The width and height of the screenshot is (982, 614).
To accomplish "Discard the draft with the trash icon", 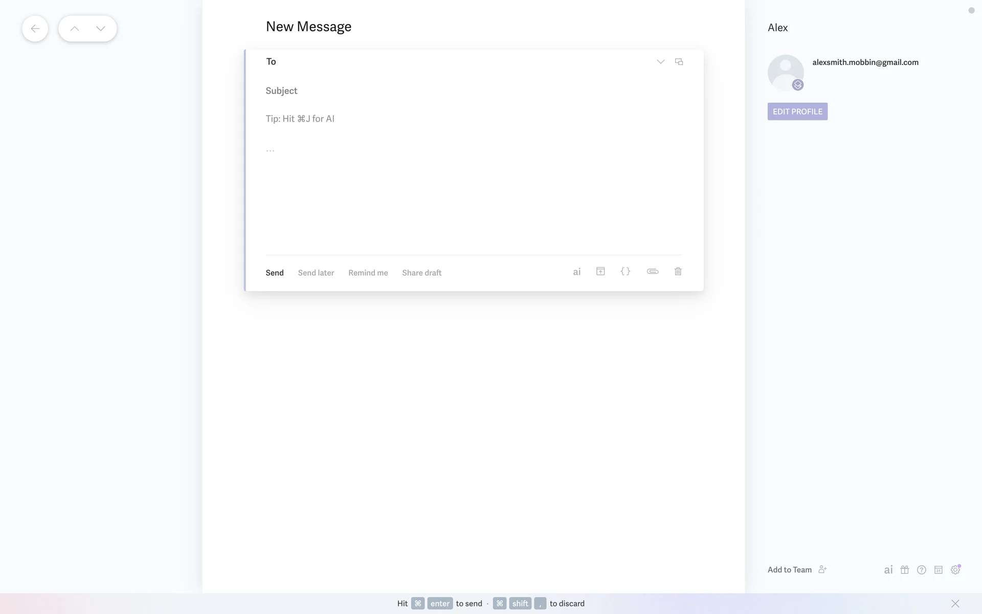I will pos(678,272).
